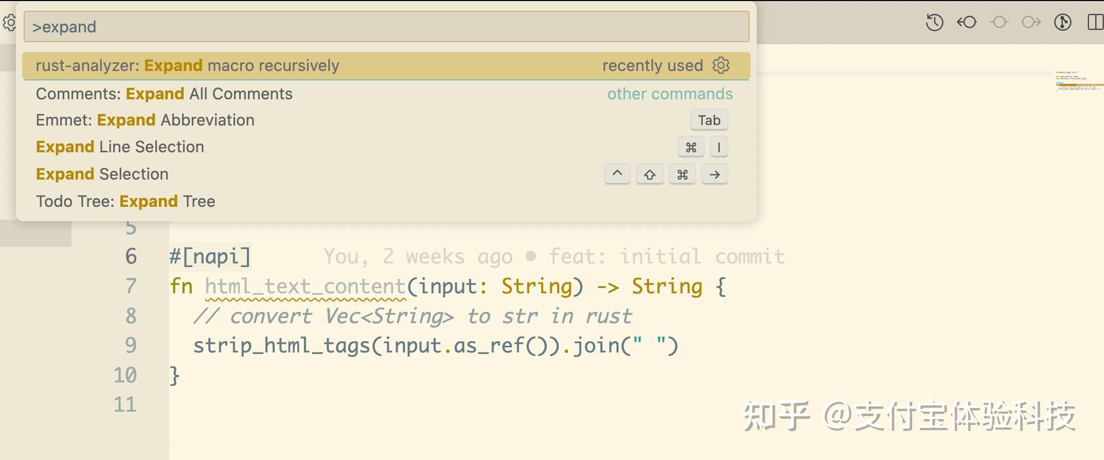Select Expand Line Selection command

point(386,147)
